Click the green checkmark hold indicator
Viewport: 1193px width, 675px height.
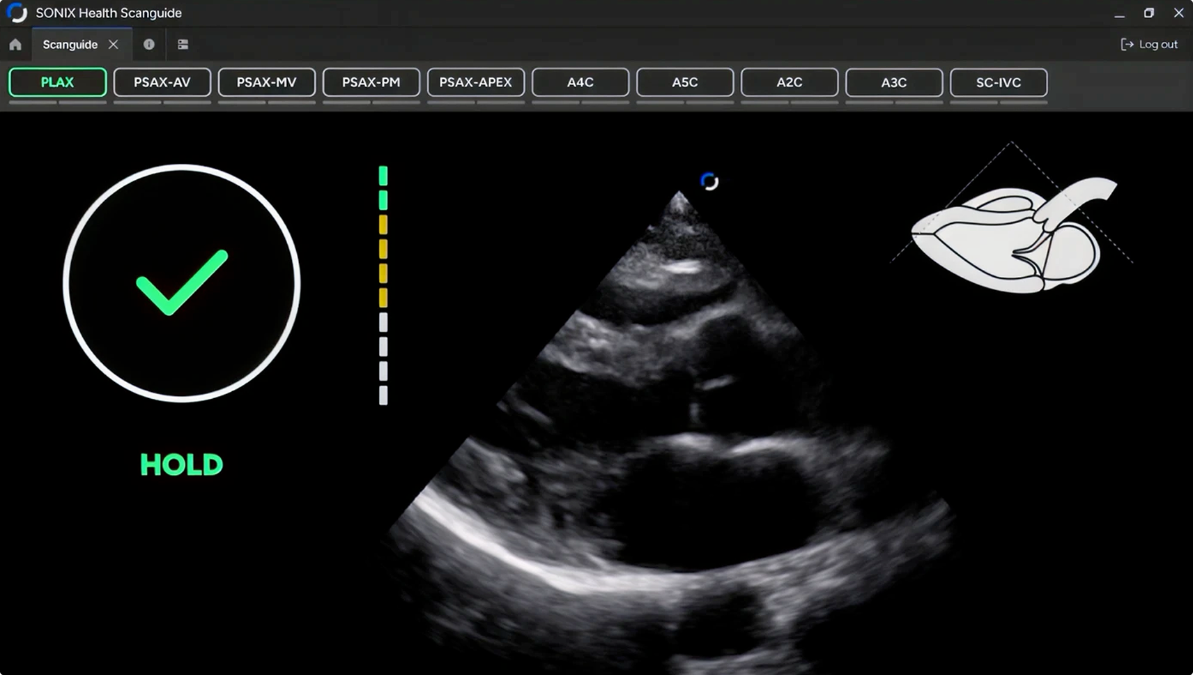[182, 283]
